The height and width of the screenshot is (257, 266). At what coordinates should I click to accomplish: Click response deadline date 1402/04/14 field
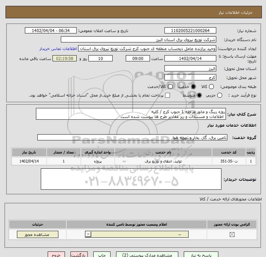[190, 58]
